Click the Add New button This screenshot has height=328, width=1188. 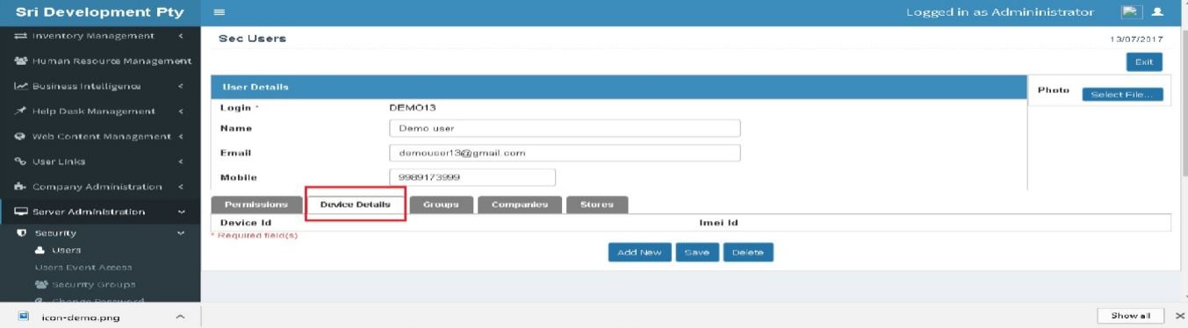click(x=639, y=253)
